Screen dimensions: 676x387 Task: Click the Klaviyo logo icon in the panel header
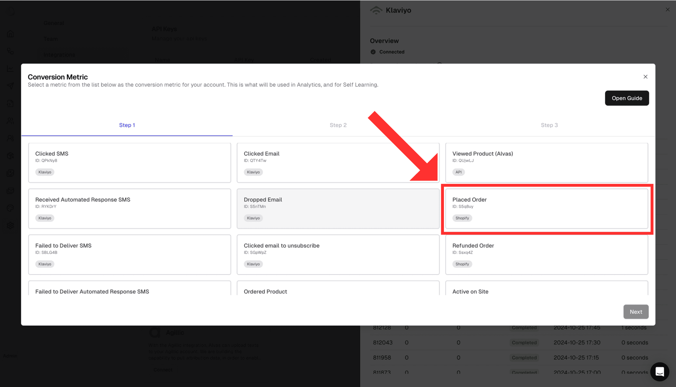pos(376,10)
